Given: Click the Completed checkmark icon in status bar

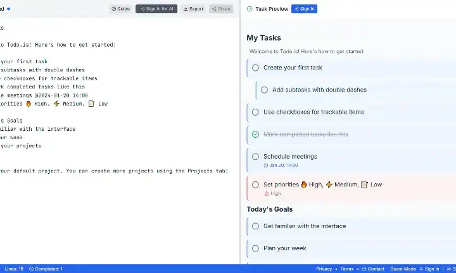Looking at the screenshot, I should pyautogui.click(x=32, y=269).
